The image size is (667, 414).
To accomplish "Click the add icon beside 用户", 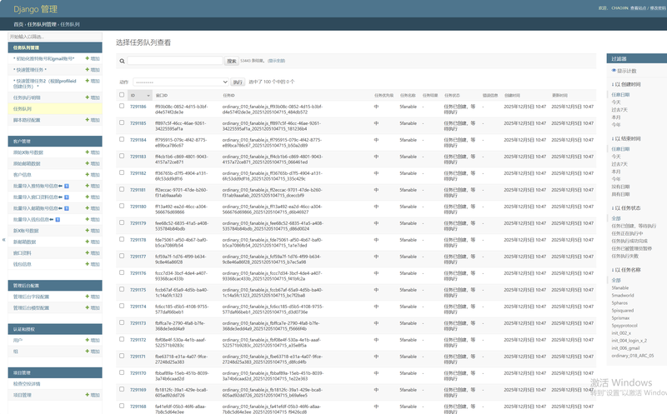I will 87,341.
